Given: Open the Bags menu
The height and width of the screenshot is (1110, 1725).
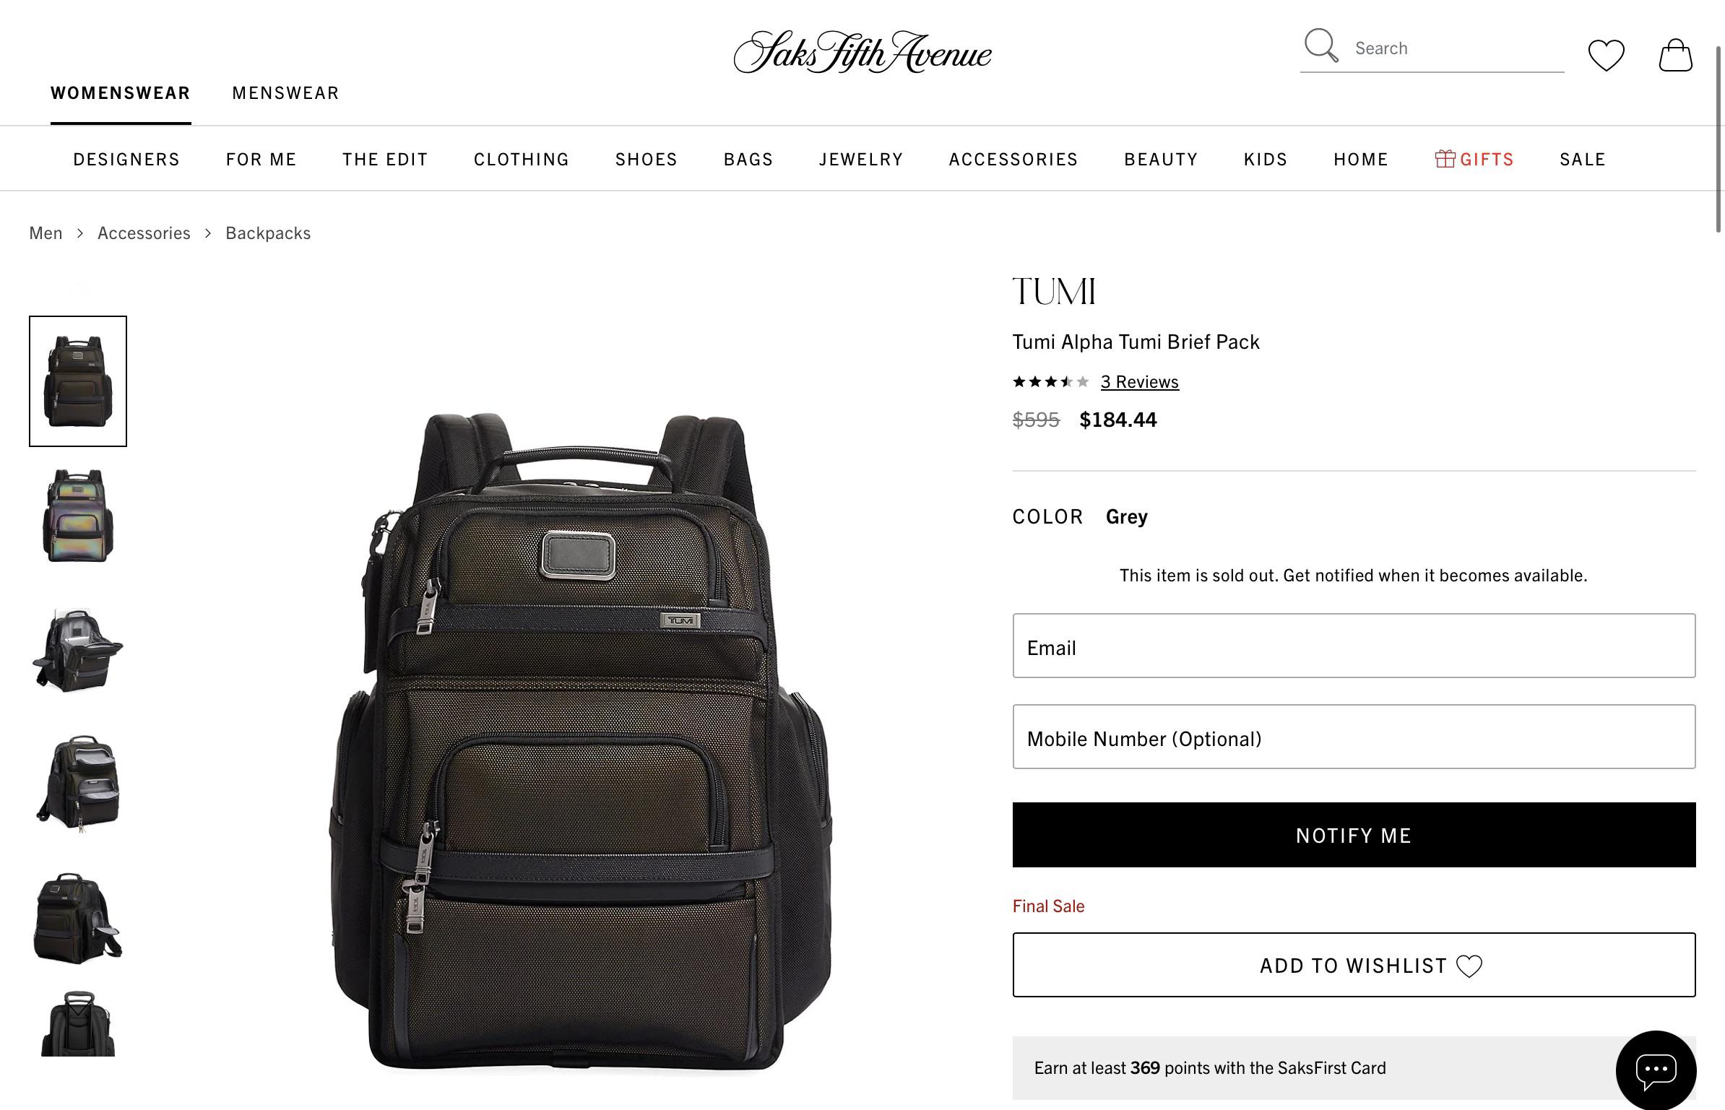Looking at the screenshot, I should pyautogui.click(x=748, y=160).
